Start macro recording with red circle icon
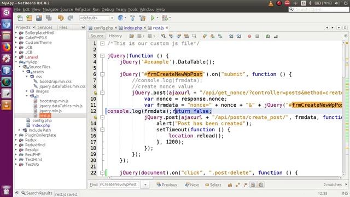Image resolution: width=350 pixels, height=197 pixels. click(x=249, y=36)
